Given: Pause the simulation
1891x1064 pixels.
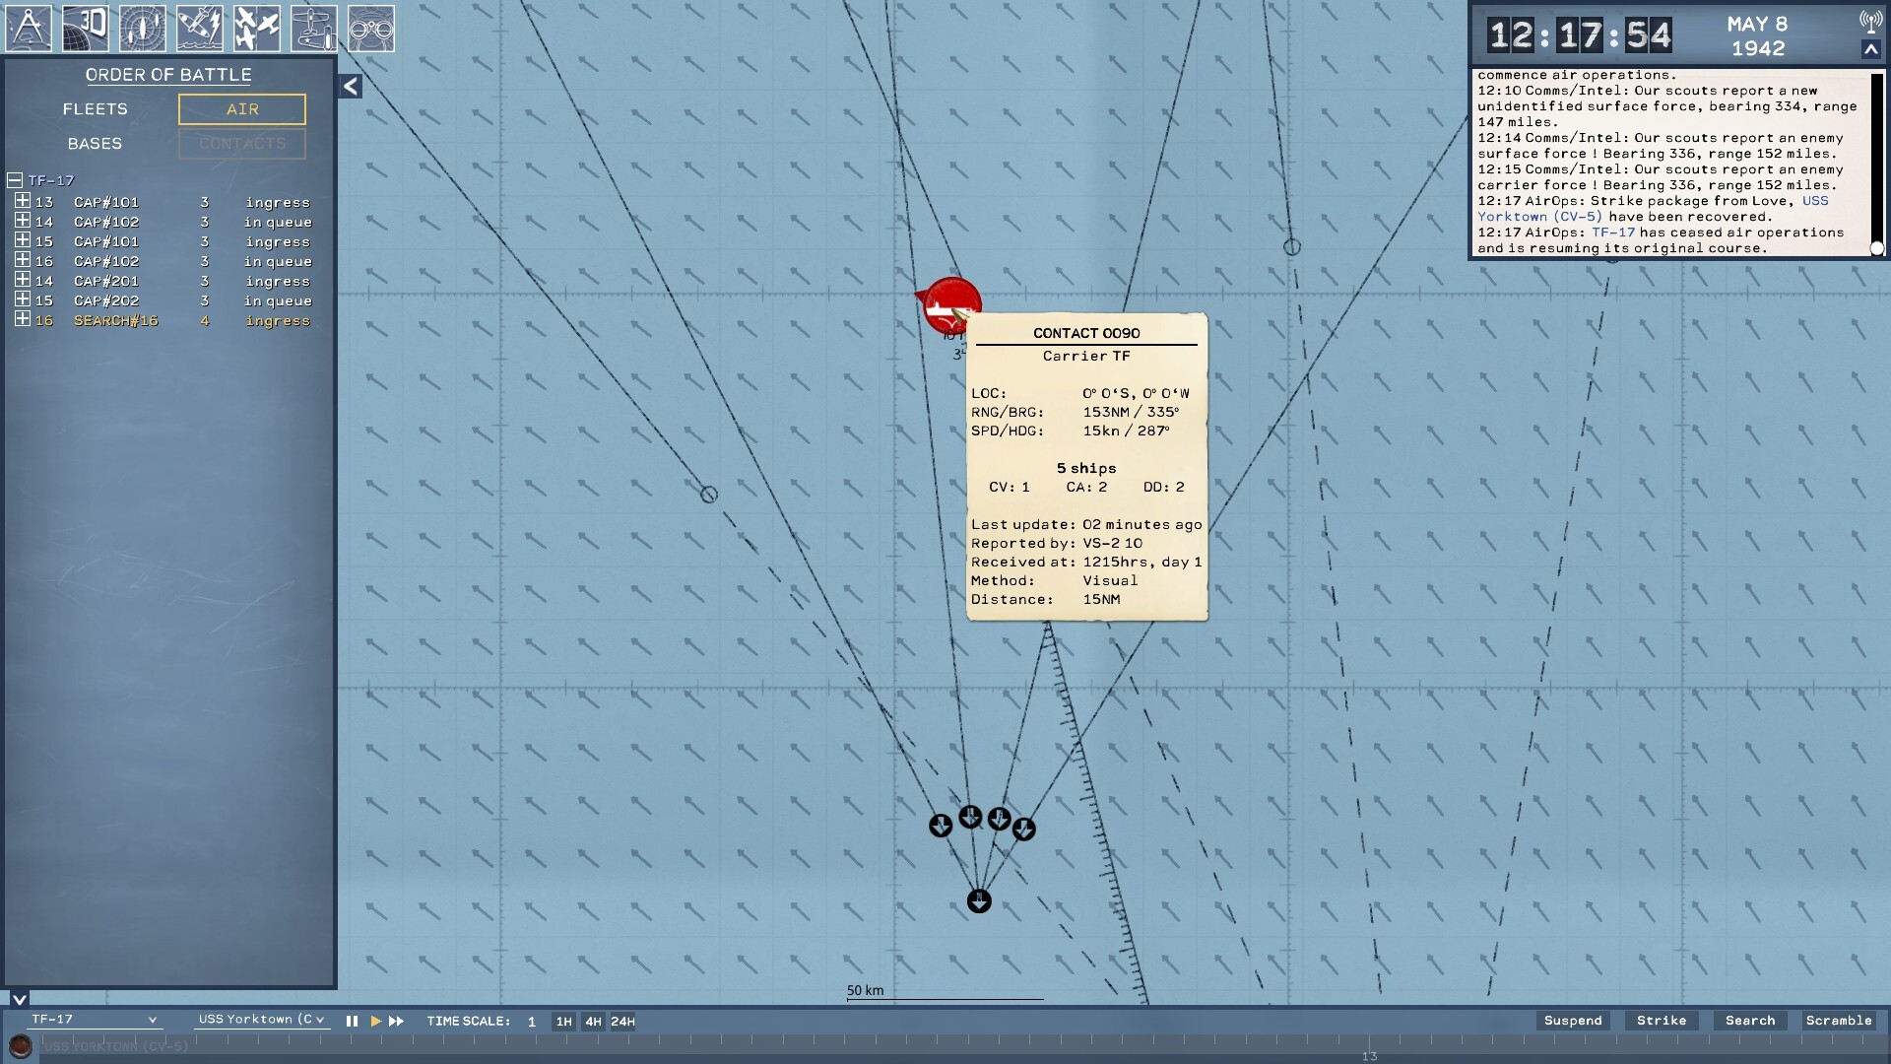Looking at the screenshot, I should [352, 1022].
